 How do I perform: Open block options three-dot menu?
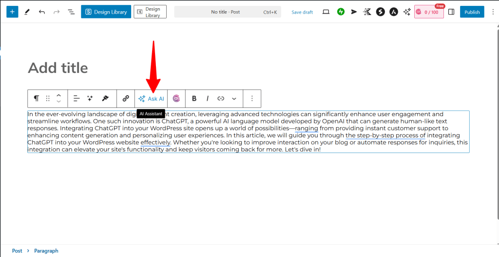(252, 98)
